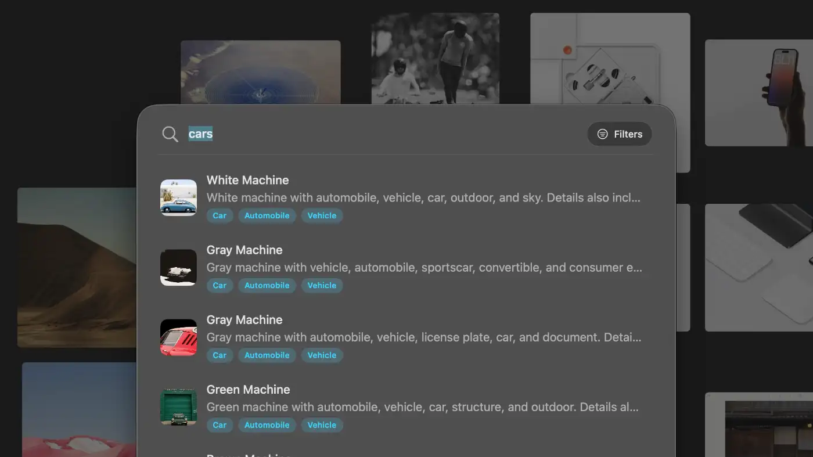
Task: Select the Automobile tag under the red Gray Machine
Action: (x=267, y=355)
